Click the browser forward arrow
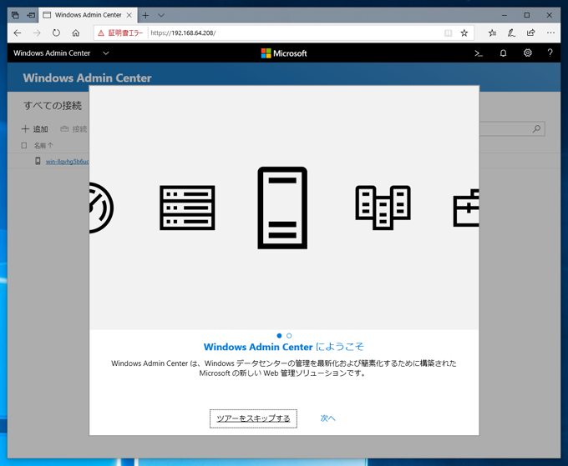The image size is (568, 466). click(37, 33)
